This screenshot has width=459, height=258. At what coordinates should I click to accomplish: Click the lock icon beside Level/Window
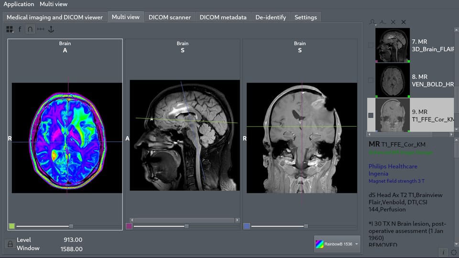10,244
